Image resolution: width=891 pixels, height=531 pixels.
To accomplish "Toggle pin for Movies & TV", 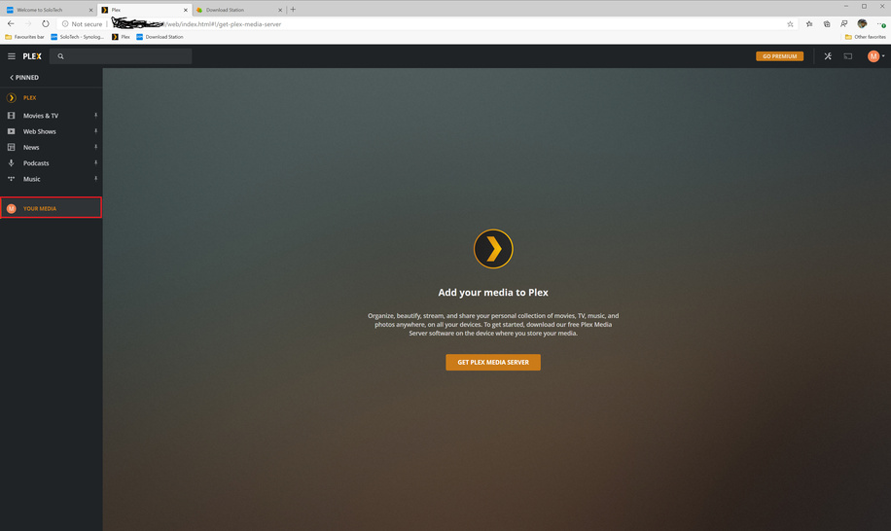I will click(x=95, y=116).
